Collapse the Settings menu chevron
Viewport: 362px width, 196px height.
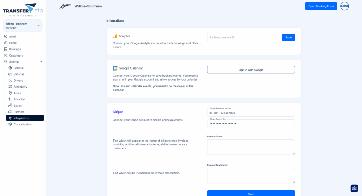point(41,62)
